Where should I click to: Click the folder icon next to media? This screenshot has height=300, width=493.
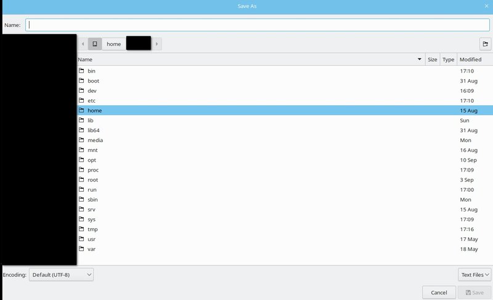click(x=81, y=140)
